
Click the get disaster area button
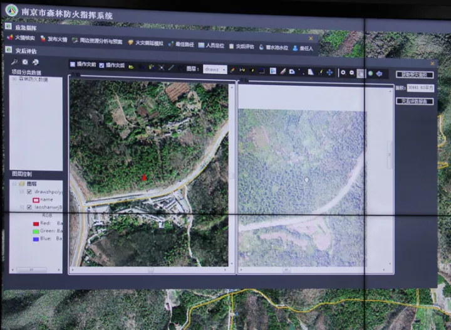pyautogui.click(x=415, y=75)
